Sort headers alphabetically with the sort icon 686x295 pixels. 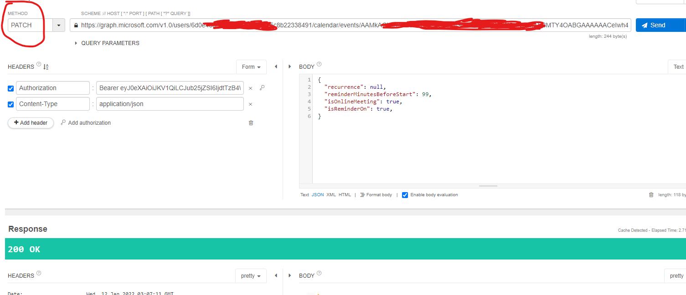pos(46,67)
